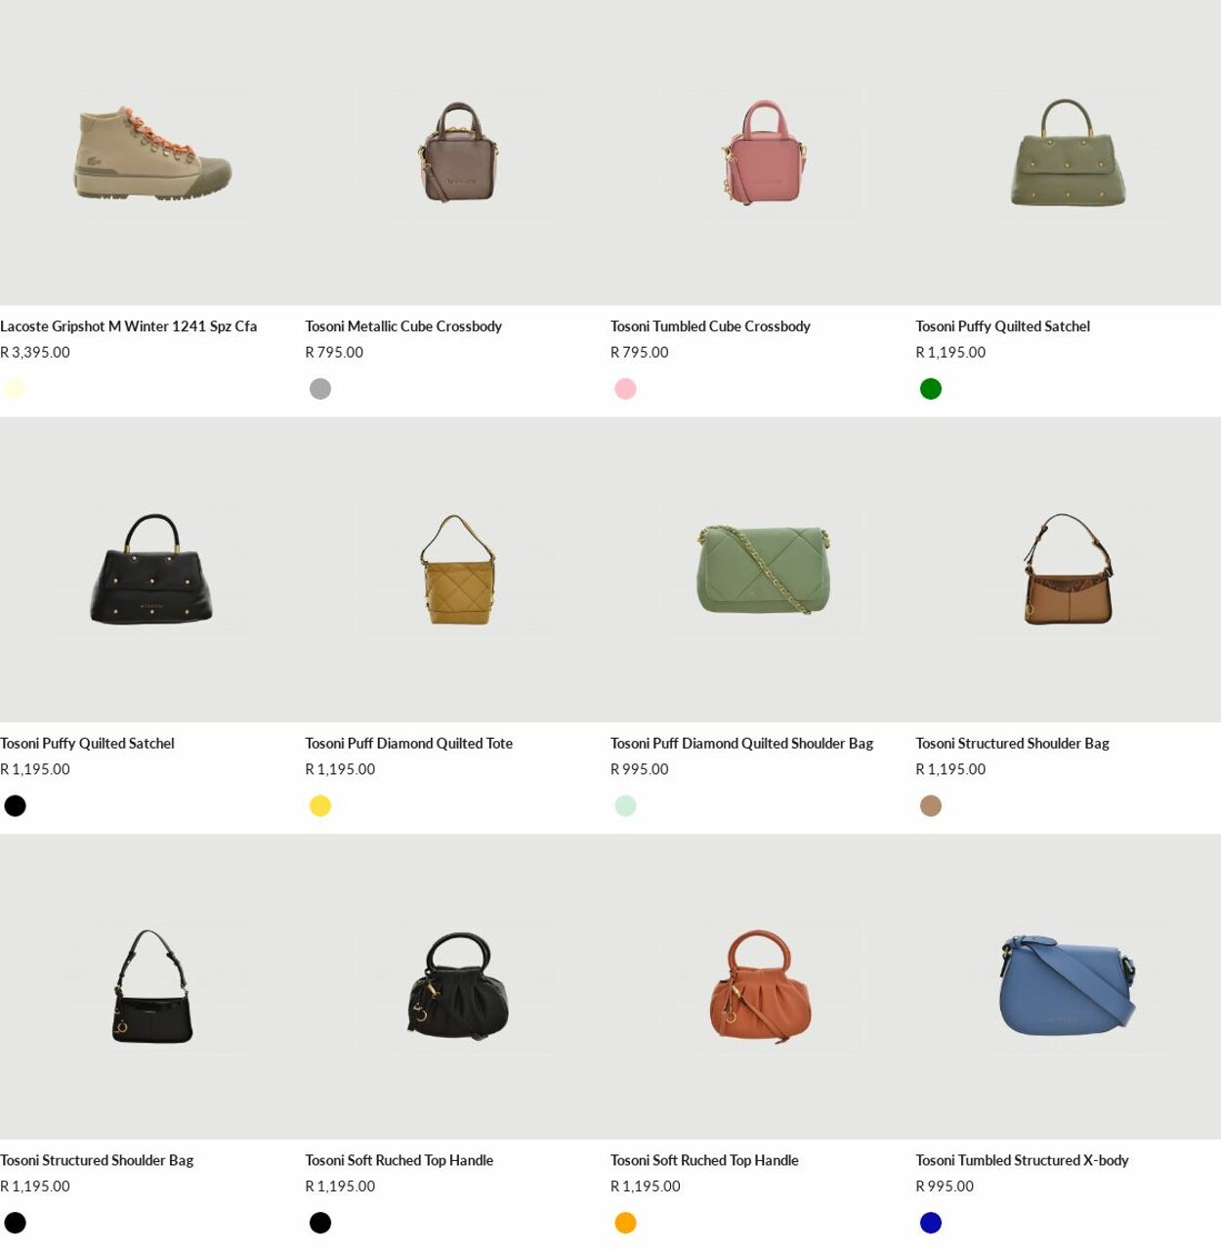Open the pink Tosoni Tumbled Cube Crossbody image
The height and width of the screenshot is (1251, 1221).
pyautogui.click(x=763, y=152)
